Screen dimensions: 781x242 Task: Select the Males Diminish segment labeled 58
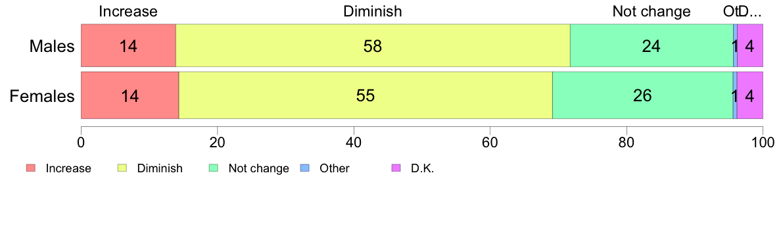coord(373,45)
